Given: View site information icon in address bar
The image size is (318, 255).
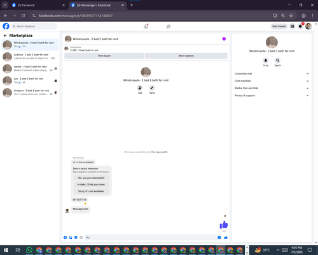Looking at the screenshot, I should (34, 16).
